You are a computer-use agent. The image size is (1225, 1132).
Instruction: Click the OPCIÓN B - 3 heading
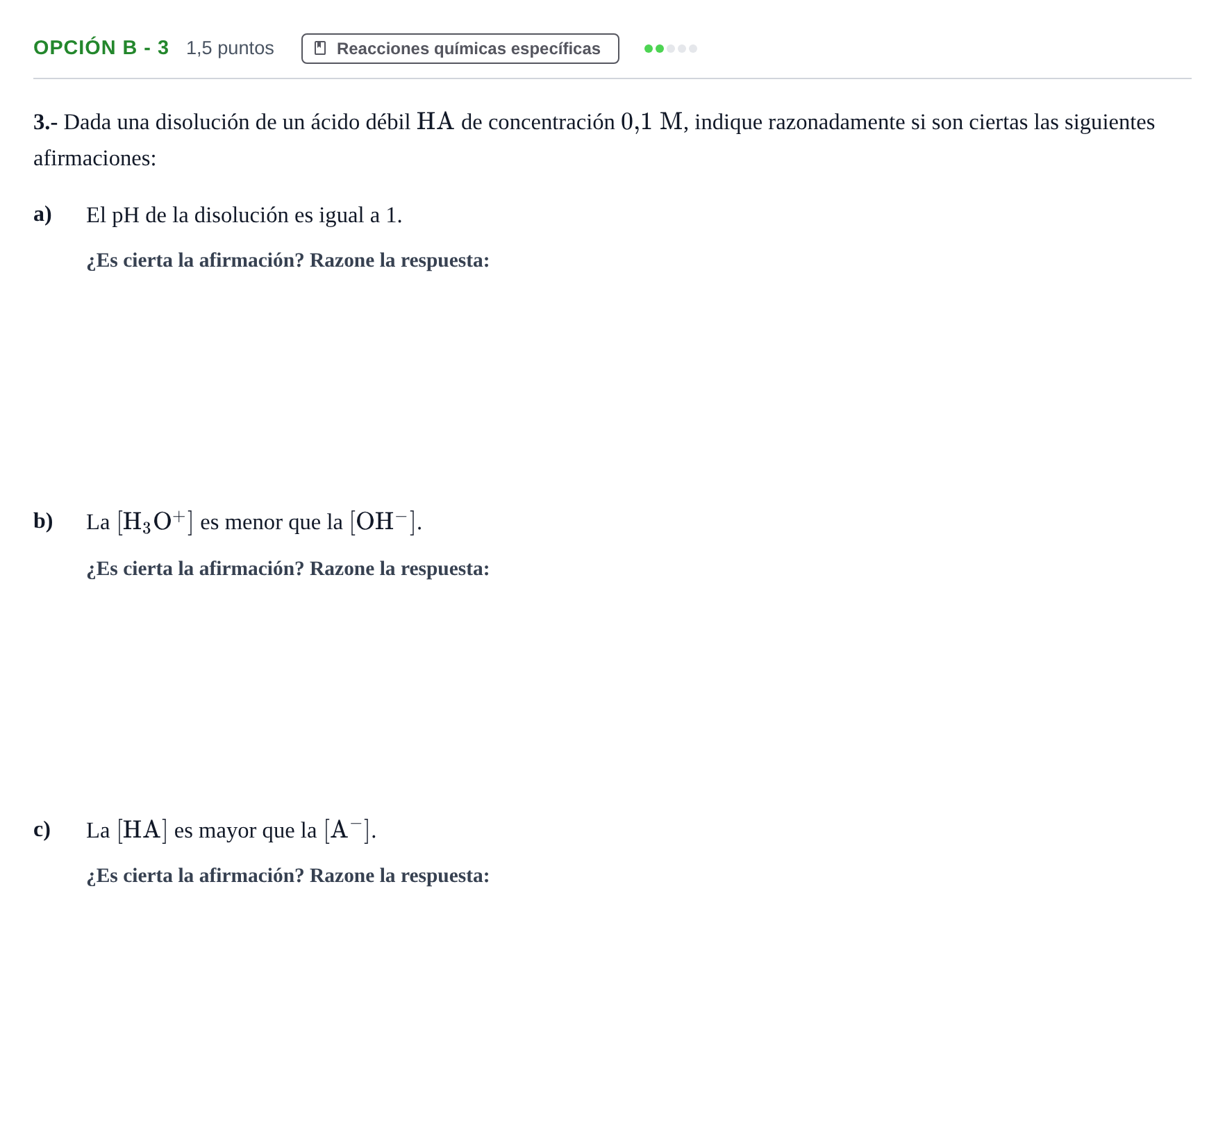coord(101,48)
